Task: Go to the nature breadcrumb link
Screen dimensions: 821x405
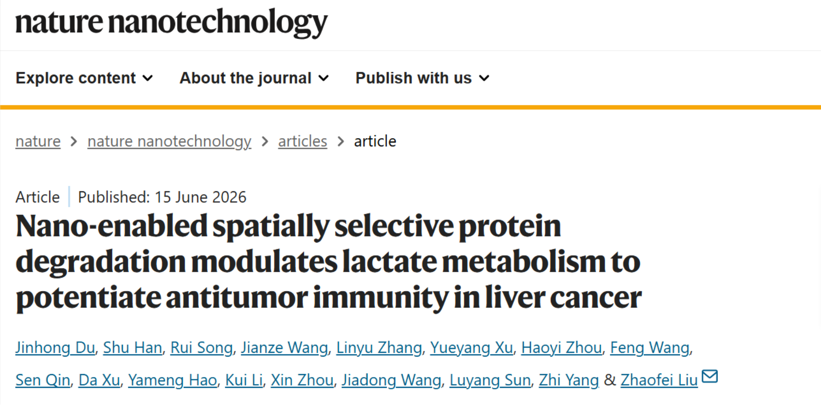Action: 38,141
